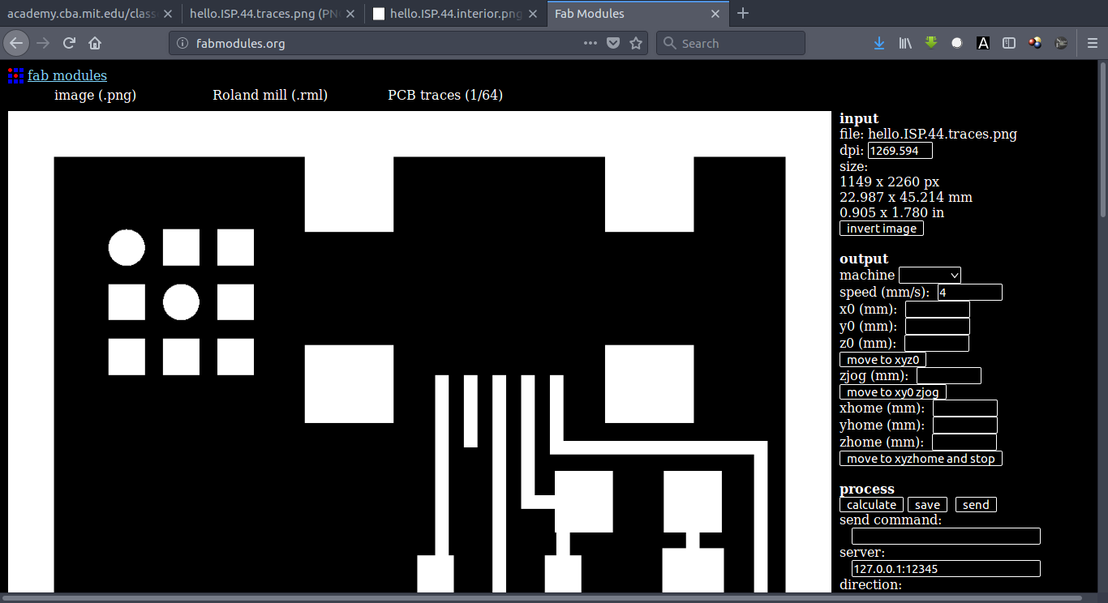The height and width of the screenshot is (603, 1108).
Task: Click the move to xyz0 button
Action: (x=883, y=360)
